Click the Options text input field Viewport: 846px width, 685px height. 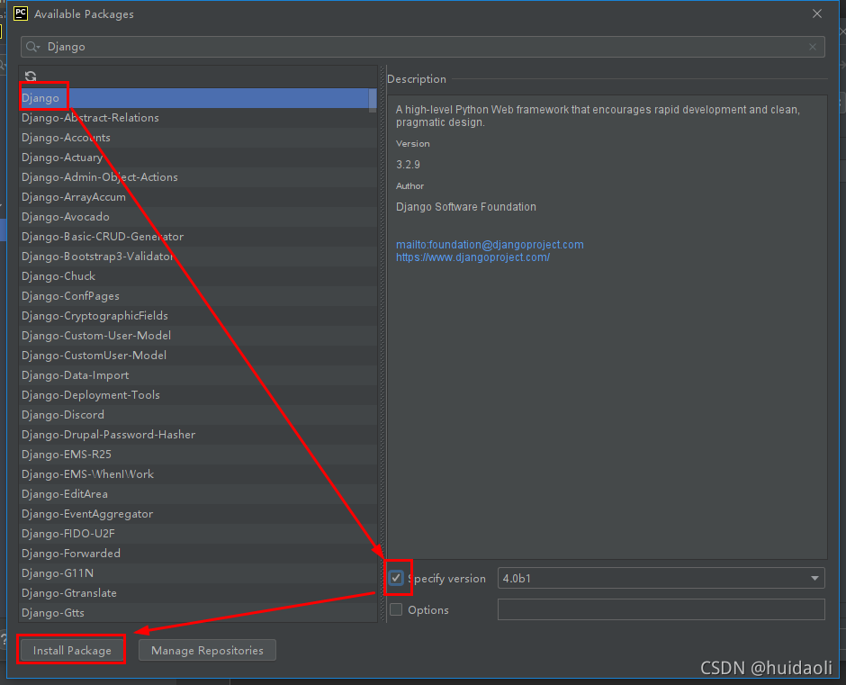pos(661,609)
